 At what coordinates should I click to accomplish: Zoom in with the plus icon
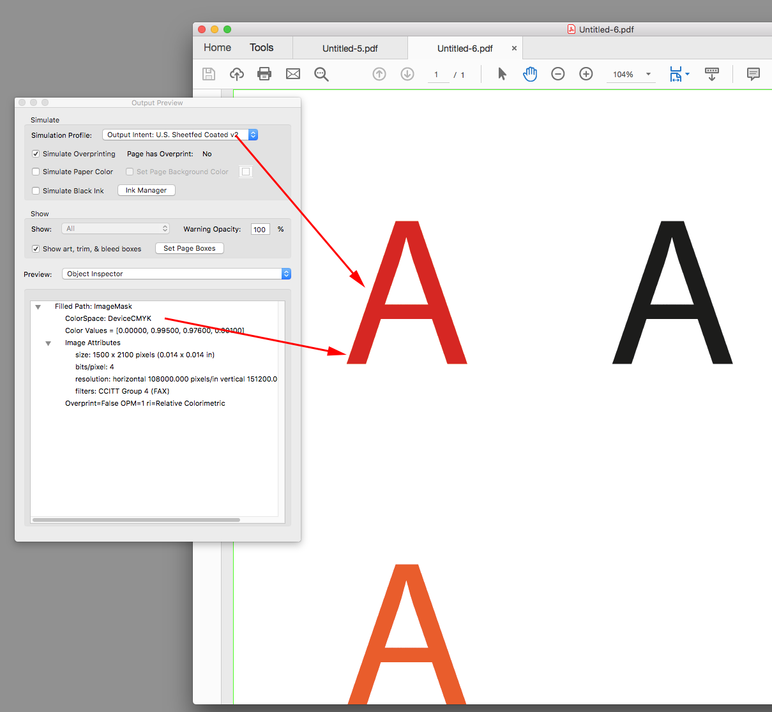[x=586, y=74]
